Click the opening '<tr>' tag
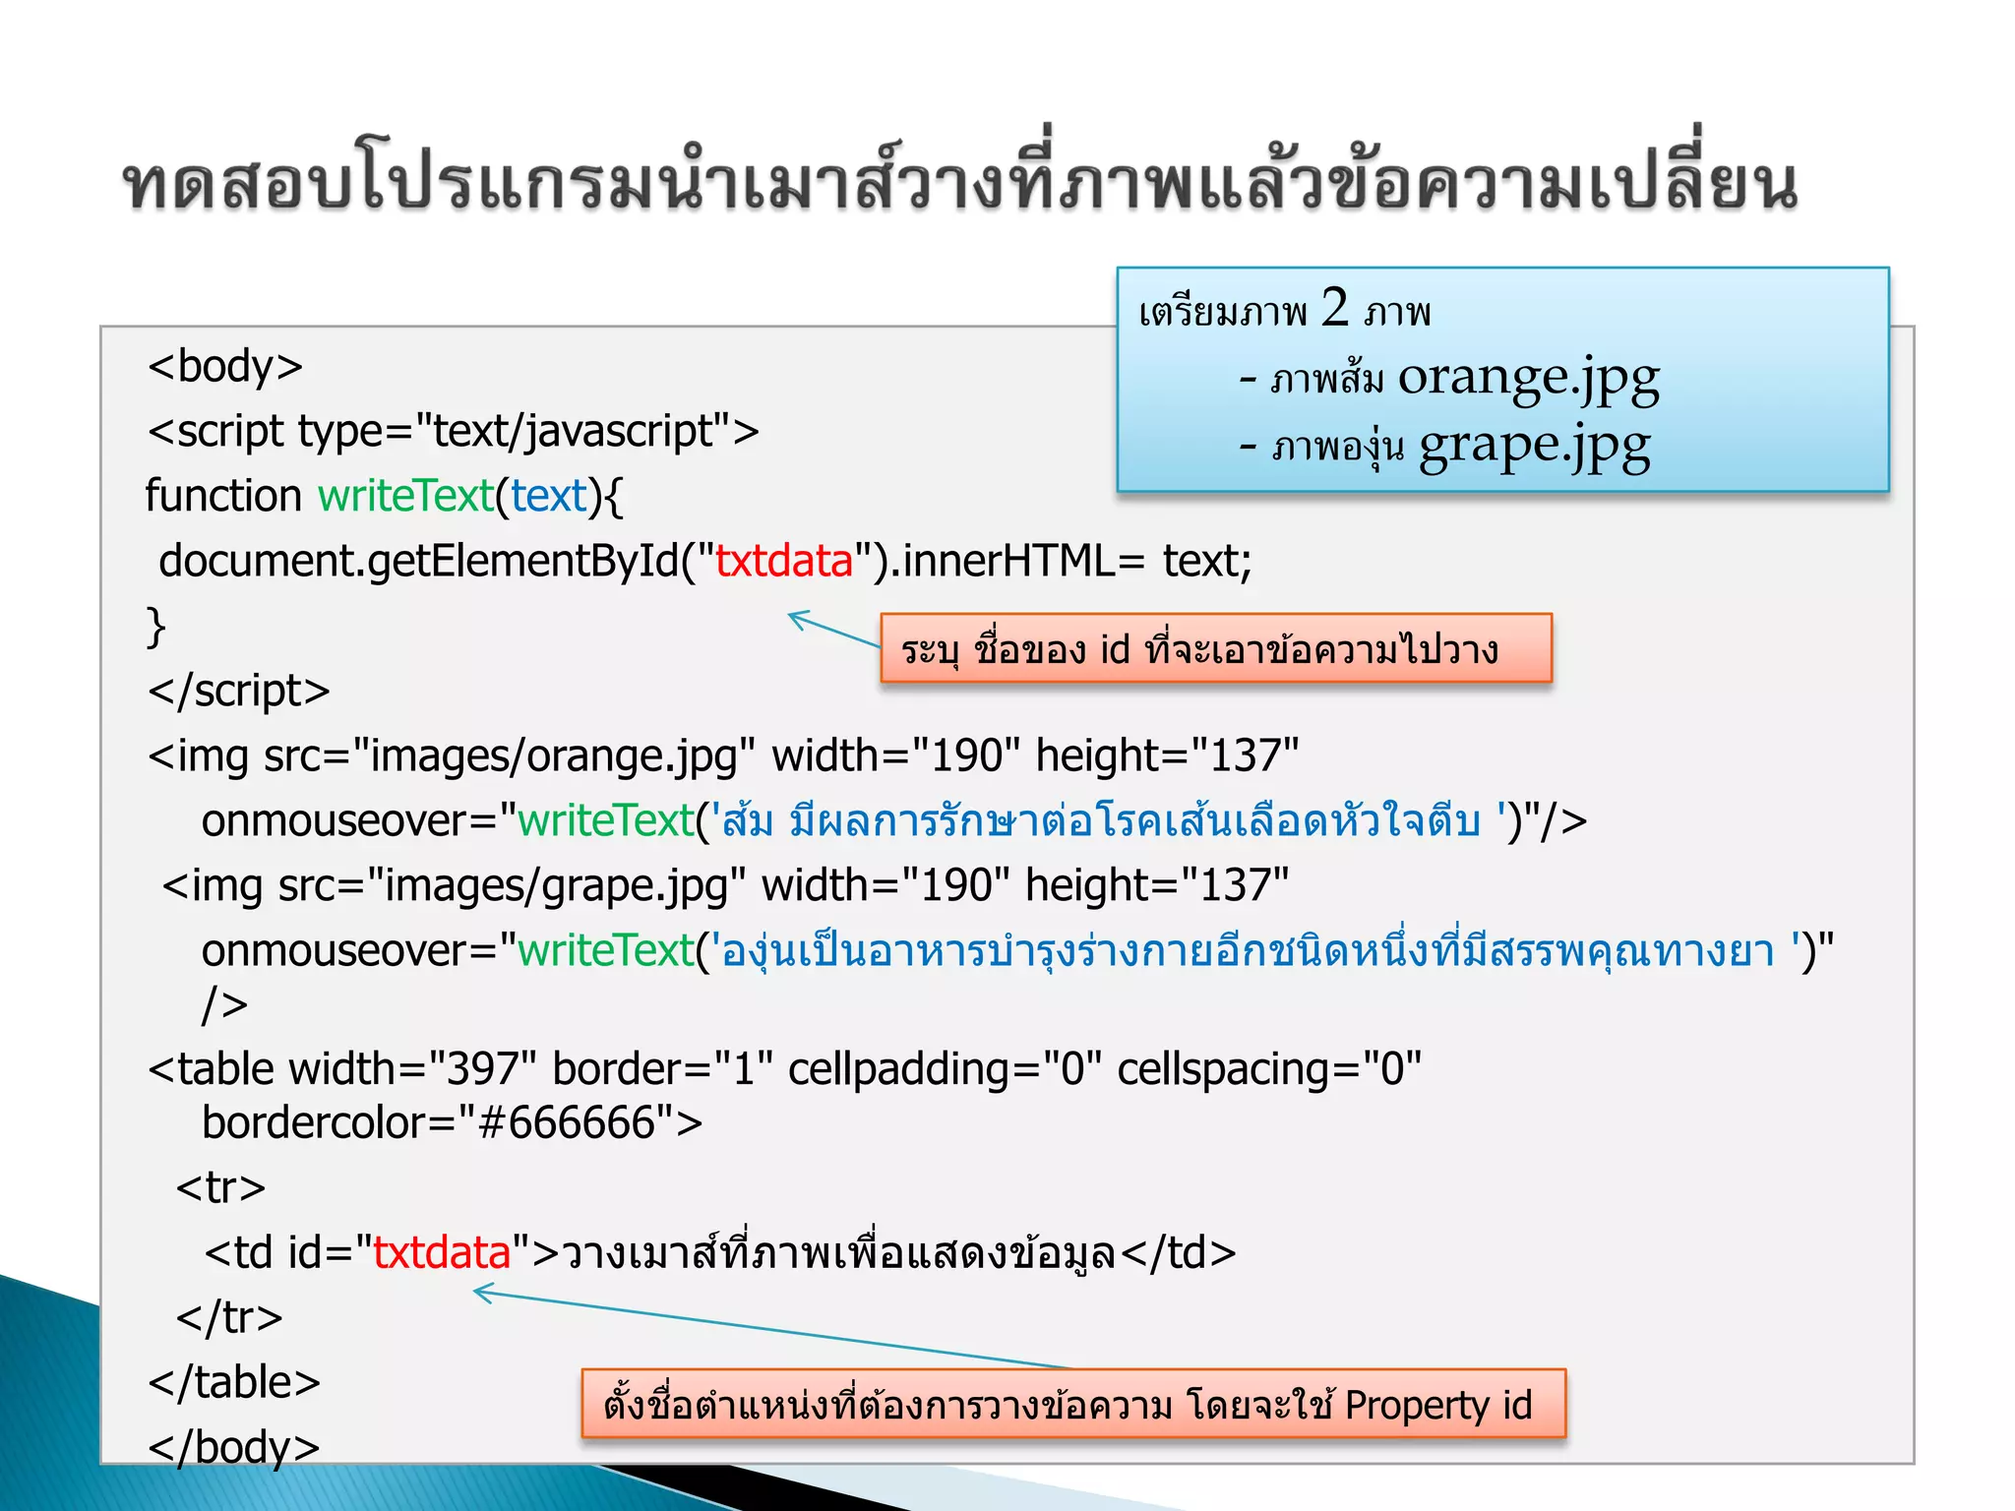Screen dimensions: 2015x1511 coord(220,1187)
